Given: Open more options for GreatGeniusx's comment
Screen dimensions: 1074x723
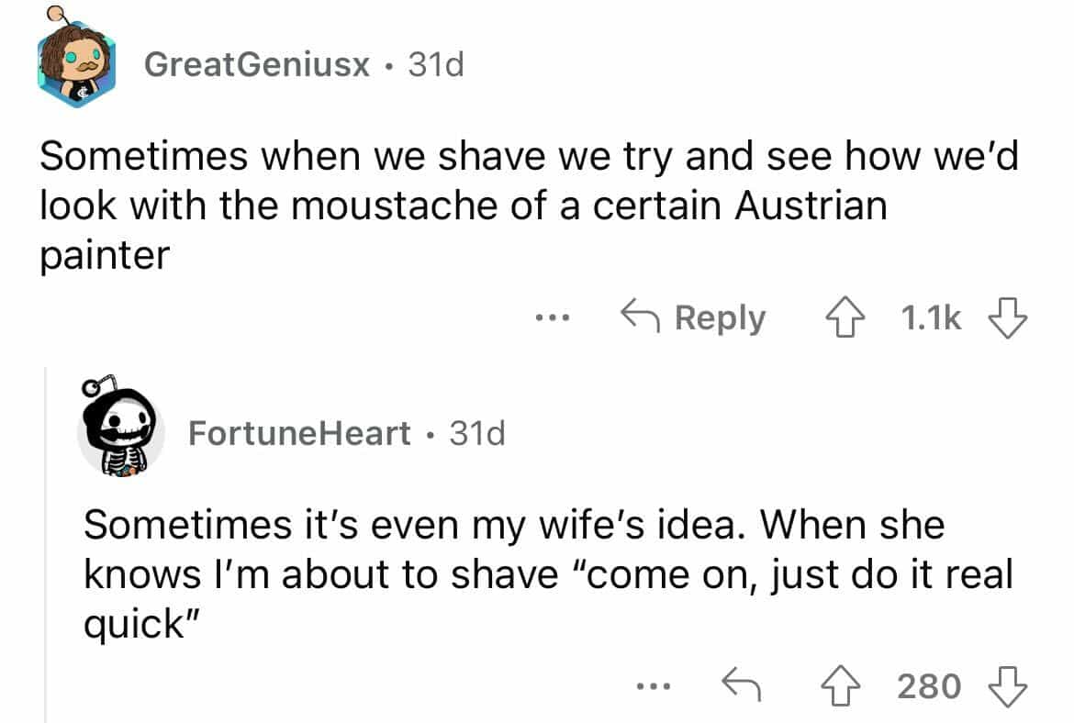Looking at the screenshot, I should click(554, 319).
